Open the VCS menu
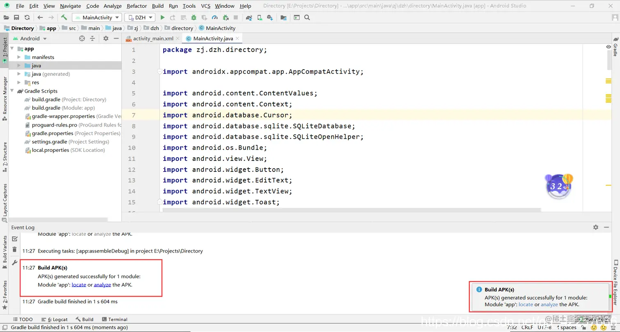Image resolution: width=620 pixels, height=332 pixels. tap(205, 6)
